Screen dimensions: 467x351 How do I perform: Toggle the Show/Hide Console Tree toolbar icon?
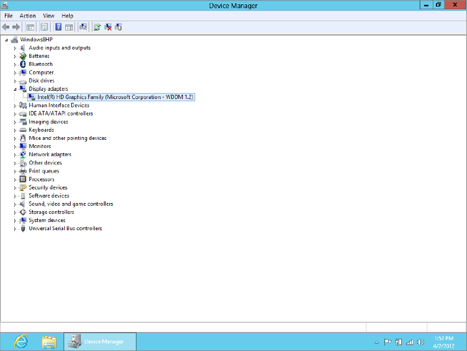(x=30, y=27)
